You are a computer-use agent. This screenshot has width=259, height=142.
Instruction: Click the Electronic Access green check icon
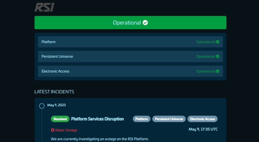[x=218, y=71]
